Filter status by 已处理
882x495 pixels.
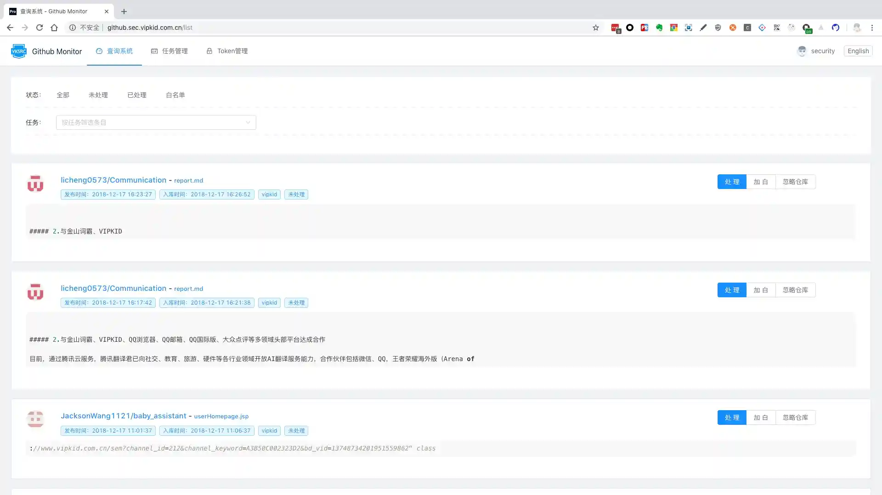(136, 95)
